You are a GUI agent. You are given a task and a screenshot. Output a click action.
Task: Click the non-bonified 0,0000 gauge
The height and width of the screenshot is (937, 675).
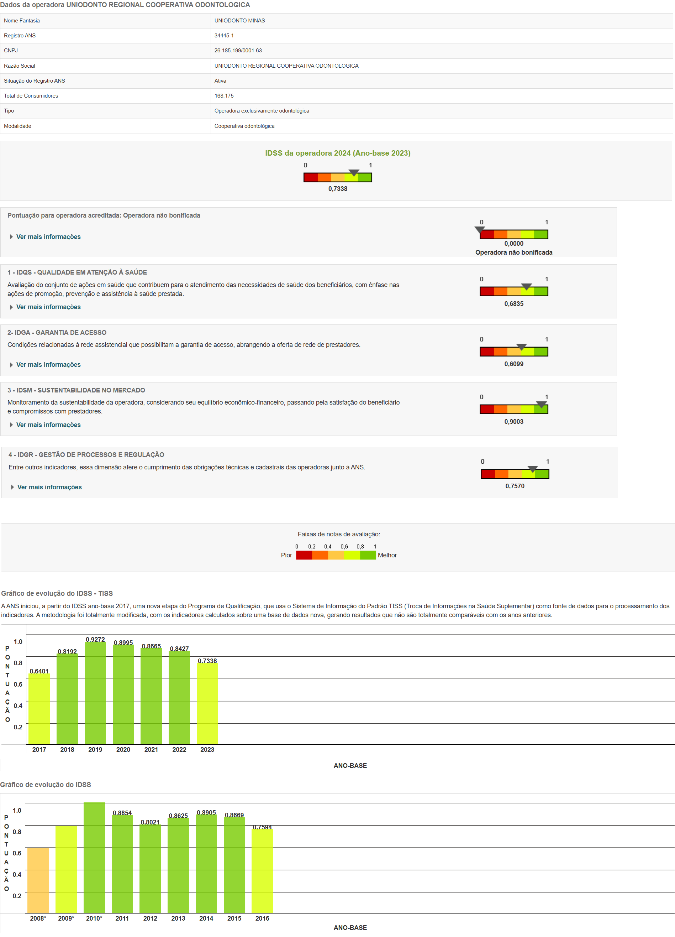(513, 234)
